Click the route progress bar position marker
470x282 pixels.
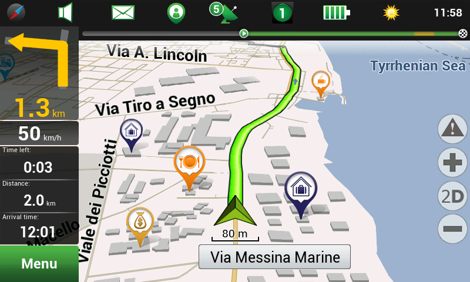click(x=244, y=33)
